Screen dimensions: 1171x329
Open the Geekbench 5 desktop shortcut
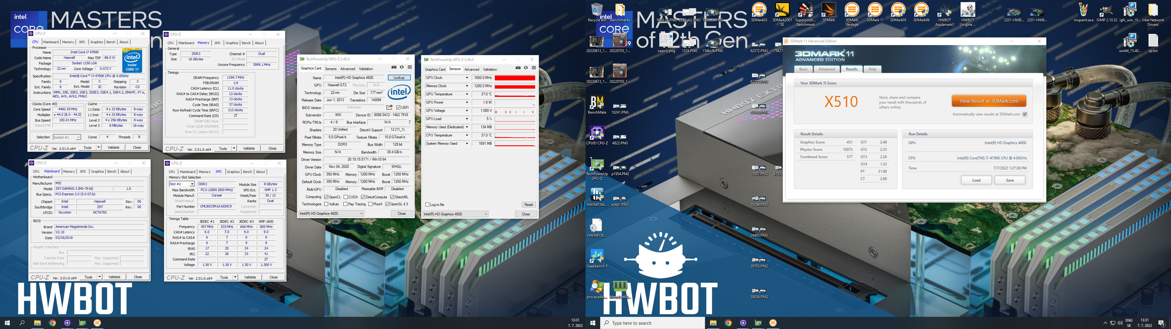click(x=596, y=259)
